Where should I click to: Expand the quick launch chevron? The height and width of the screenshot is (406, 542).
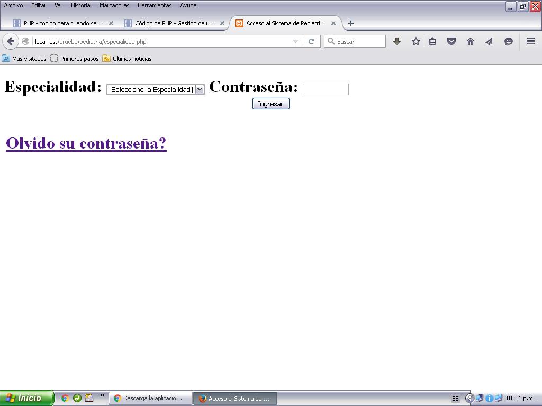click(102, 395)
